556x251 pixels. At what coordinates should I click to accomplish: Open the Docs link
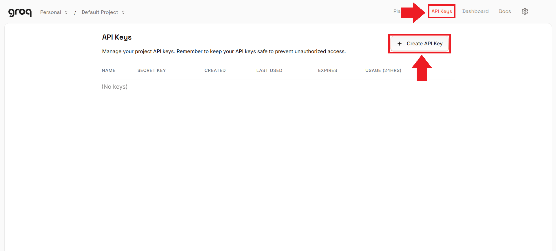pyautogui.click(x=505, y=11)
